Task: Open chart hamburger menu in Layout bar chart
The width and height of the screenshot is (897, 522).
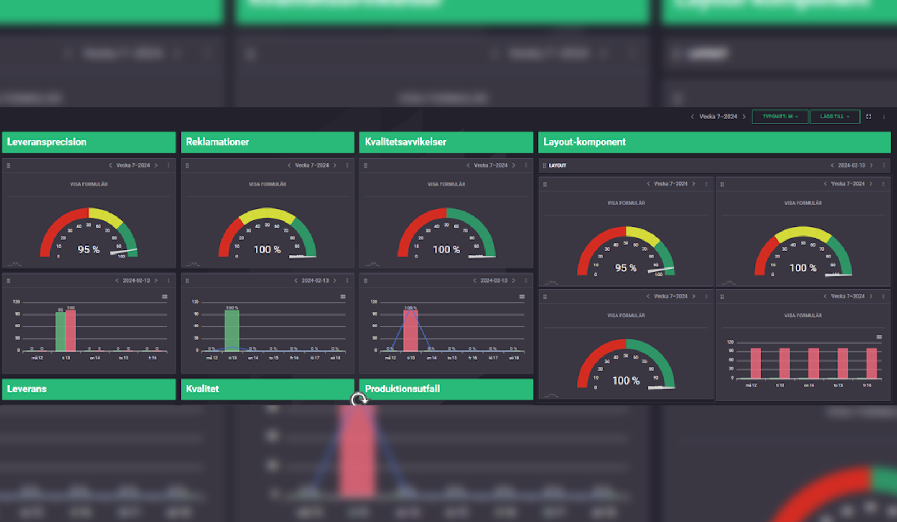Action: (879, 337)
